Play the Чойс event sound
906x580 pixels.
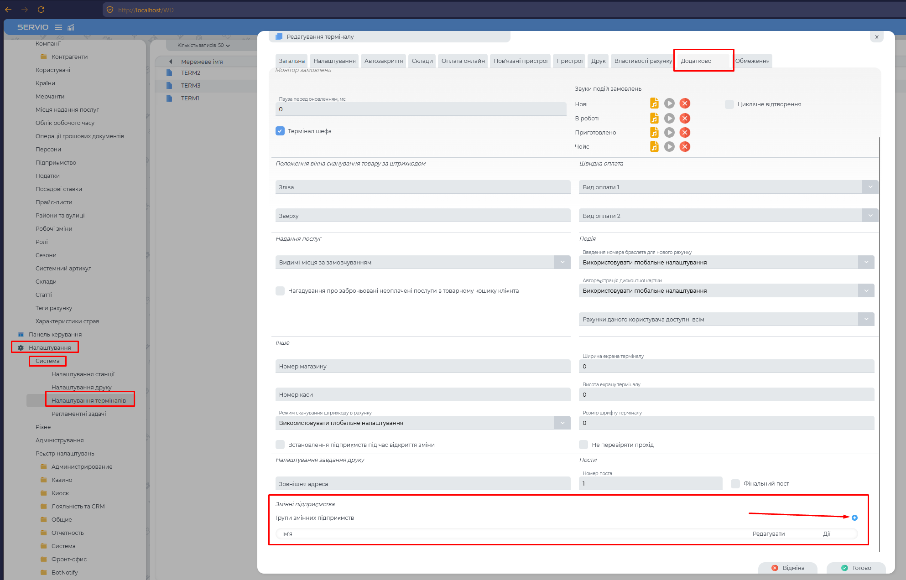[669, 147]
